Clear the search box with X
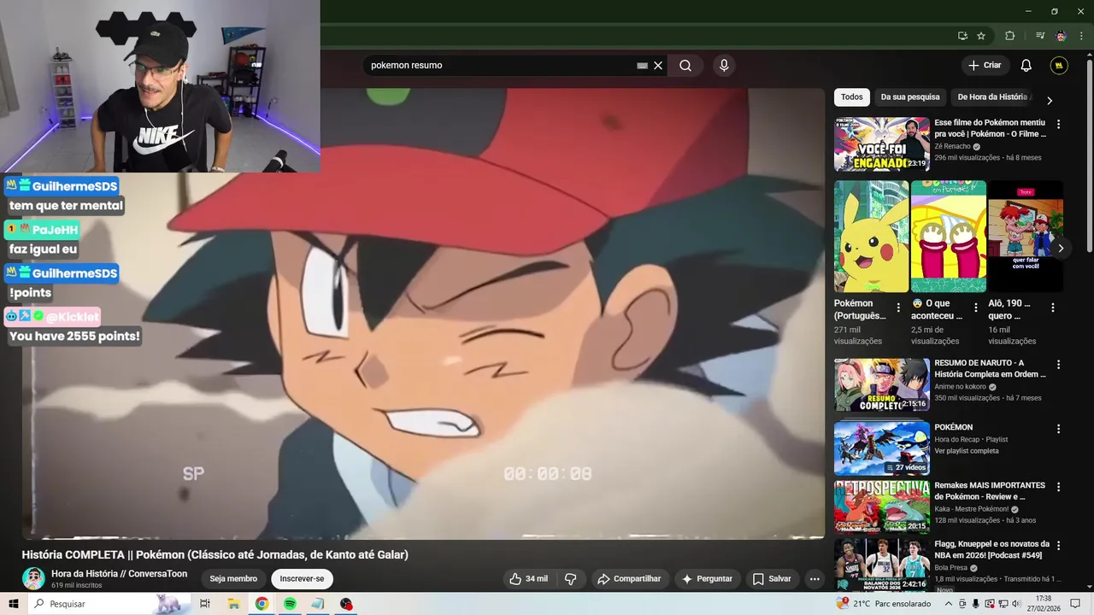 tap(658, 66)
